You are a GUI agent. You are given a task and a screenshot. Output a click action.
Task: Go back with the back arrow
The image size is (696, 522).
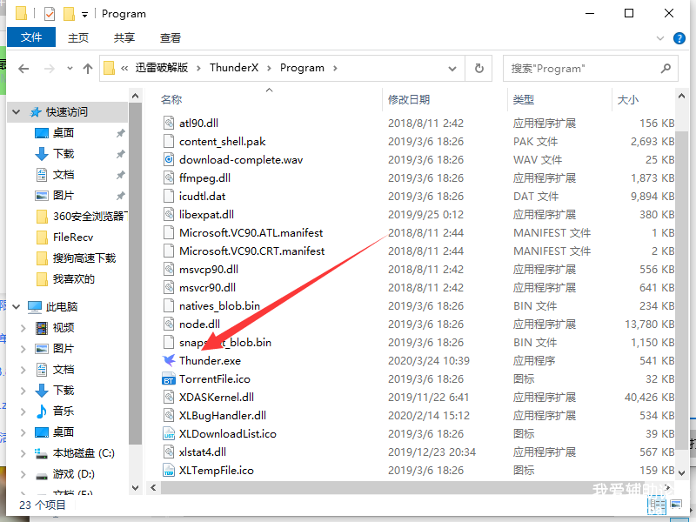point(23,69)
